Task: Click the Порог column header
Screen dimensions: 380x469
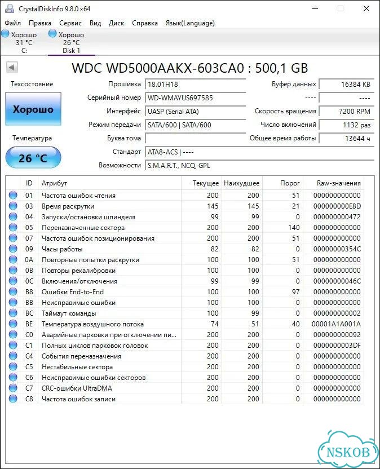Action: pyautogui.click(x=283, y=183)
